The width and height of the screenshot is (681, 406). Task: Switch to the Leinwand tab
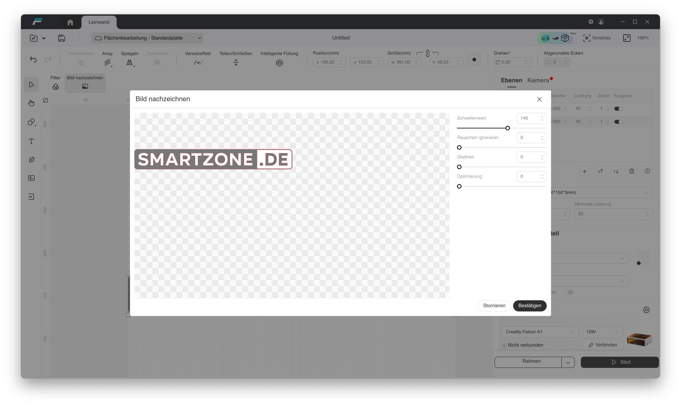pos(99,22)
